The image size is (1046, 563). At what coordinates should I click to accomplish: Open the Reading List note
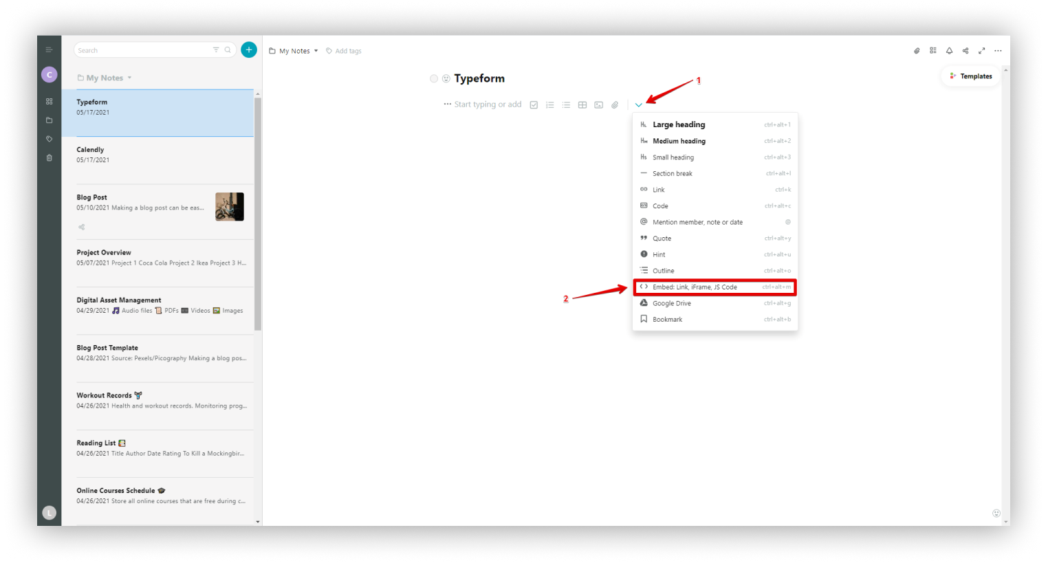tap(157, 454)
